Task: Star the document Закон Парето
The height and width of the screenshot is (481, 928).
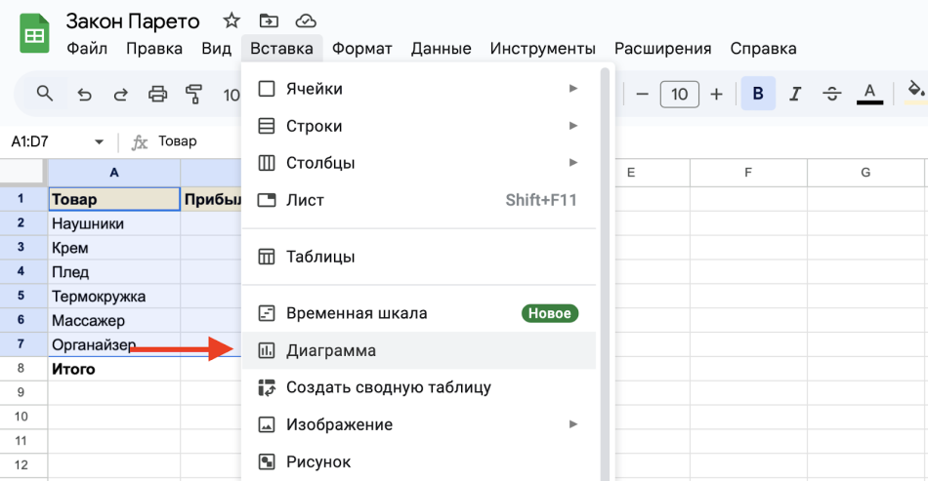Action: pyautogui.click(x=232, y=20)
